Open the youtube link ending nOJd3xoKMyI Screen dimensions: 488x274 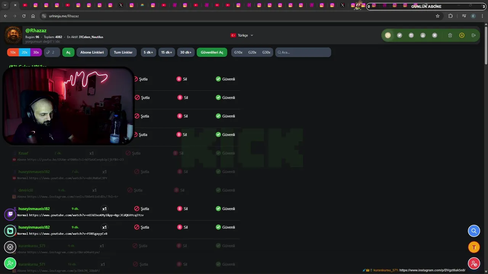pyautogui.click(x=87, y=215)
